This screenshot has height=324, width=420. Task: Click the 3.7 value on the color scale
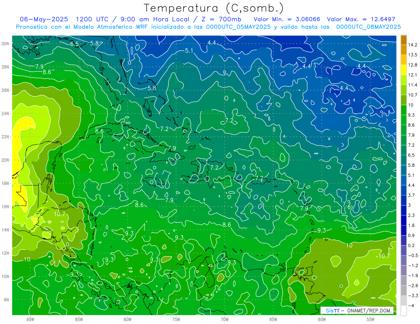(411, 195)
